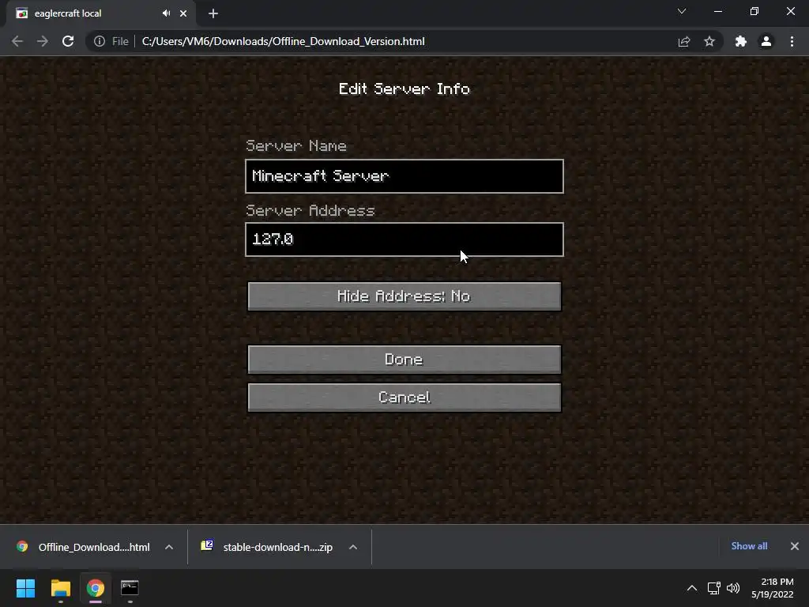The height and width of the screenshot is (607, 809).
Task: Go back using browser back arrow
Action: (x=17, y=41)
